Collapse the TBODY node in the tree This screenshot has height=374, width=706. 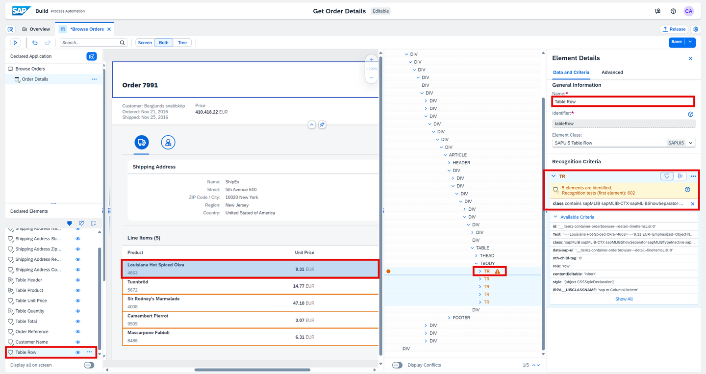tap(476, 263)
